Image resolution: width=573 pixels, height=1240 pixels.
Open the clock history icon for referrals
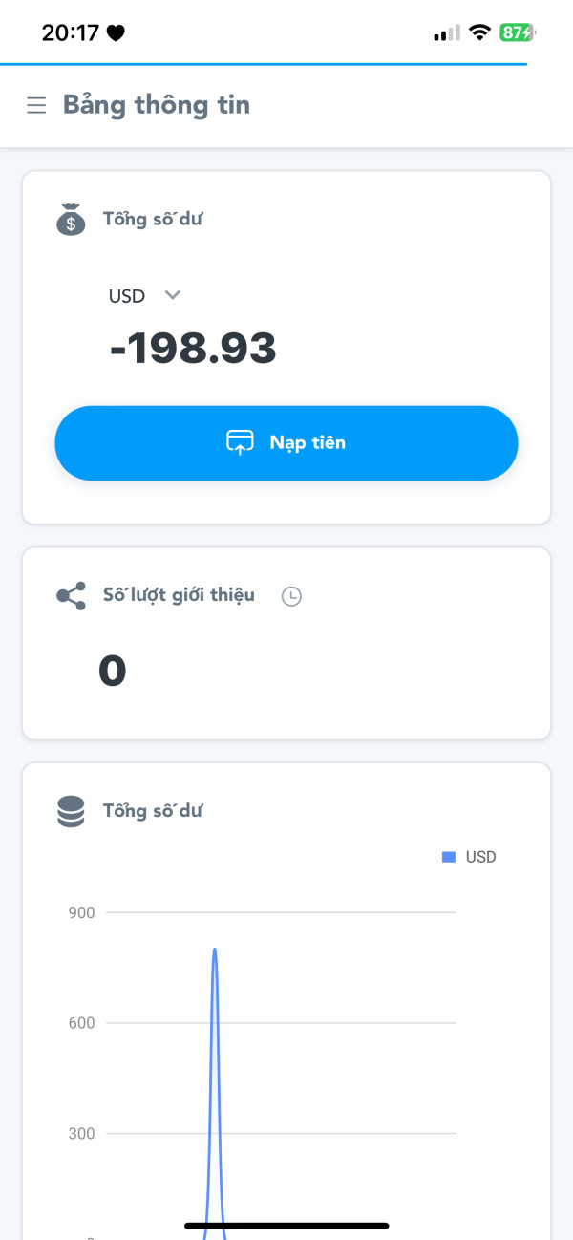point(291,596)
